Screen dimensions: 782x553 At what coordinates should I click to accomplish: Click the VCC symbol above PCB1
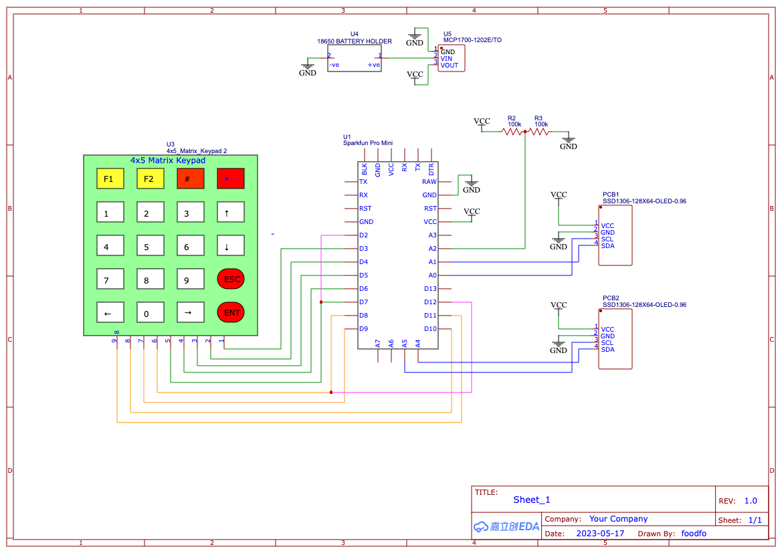point(559,195)
